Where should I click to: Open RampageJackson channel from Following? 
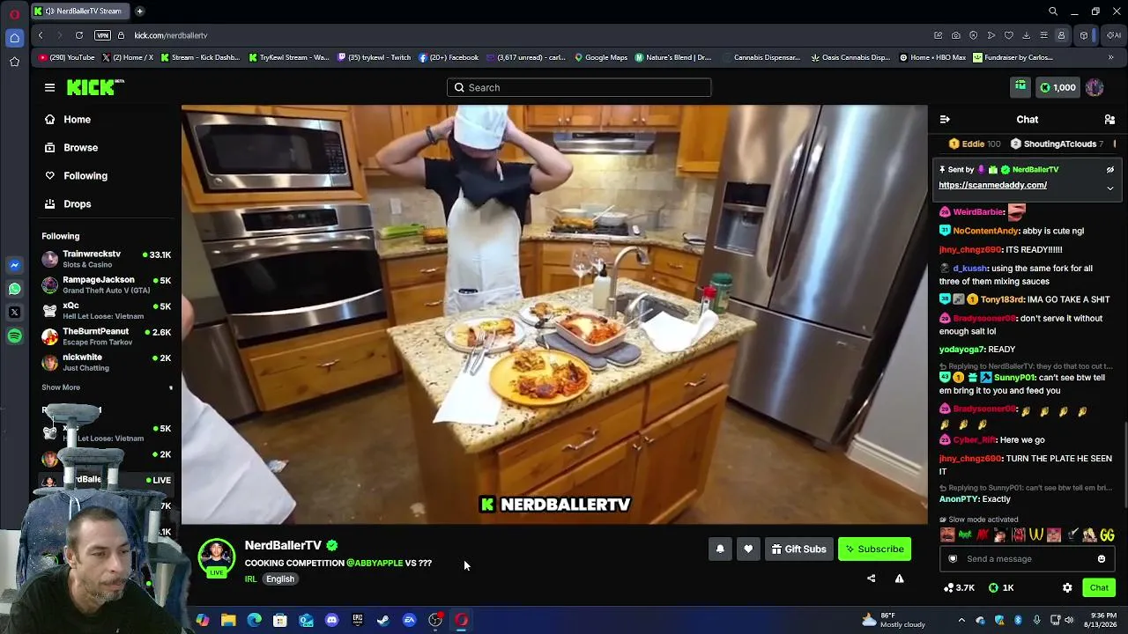(x=107, y=284)
